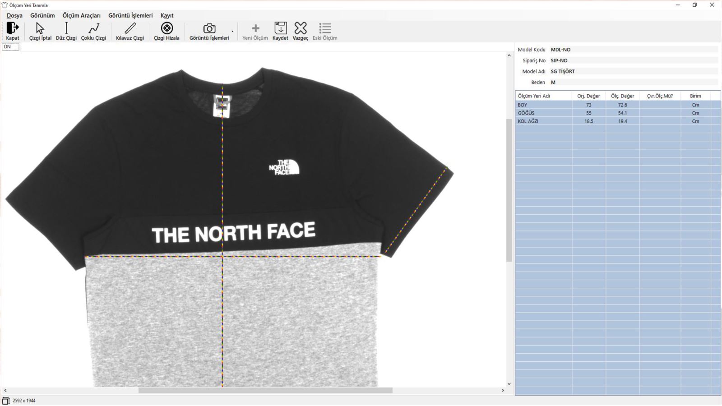Image resolution: width=722 pixels, height=406 pixels.
Task: Click the Ölçüm Yeri Adı column header
Action: (544, 96)
